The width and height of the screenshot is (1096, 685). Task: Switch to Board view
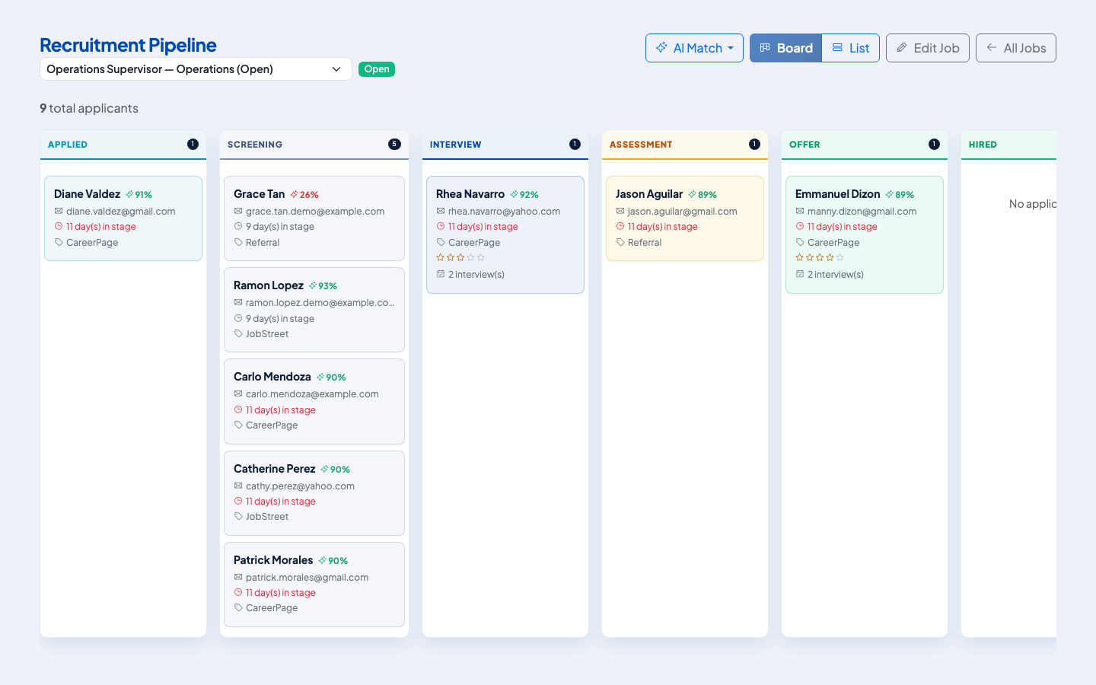click(x=785, y=48)
